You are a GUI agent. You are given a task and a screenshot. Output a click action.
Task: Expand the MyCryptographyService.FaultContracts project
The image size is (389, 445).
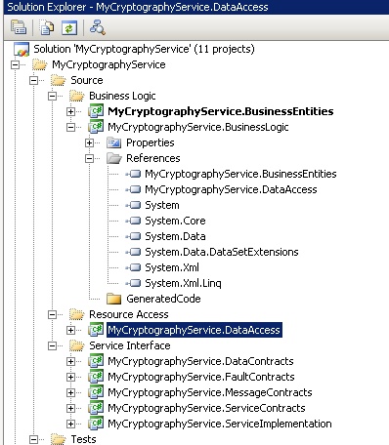(x=70, y=377)
